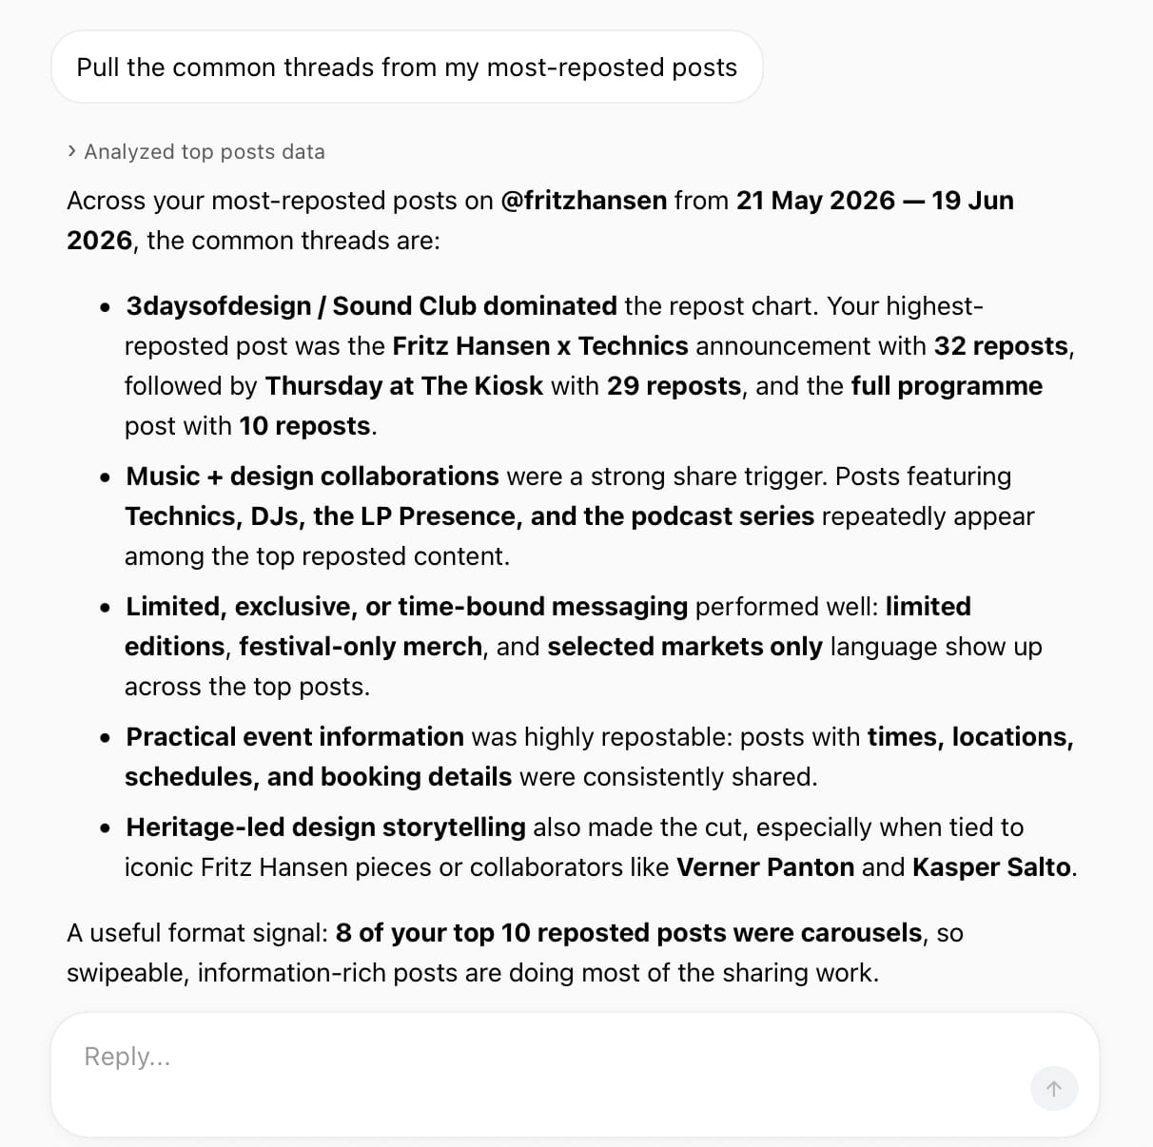Click the 32 reposts figure
The height and width of the screenshot is (1147, 1153).
pyautogui.click(x=1001, y=346)
